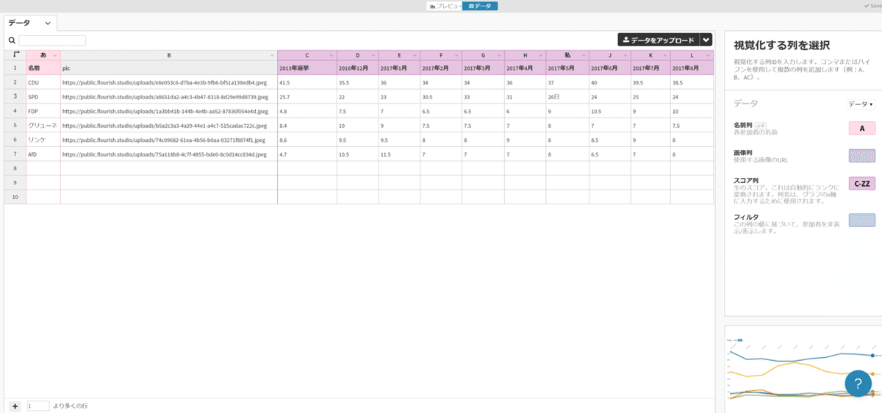
Task: Select CDU image URL cell
Action: click(168, 82)
